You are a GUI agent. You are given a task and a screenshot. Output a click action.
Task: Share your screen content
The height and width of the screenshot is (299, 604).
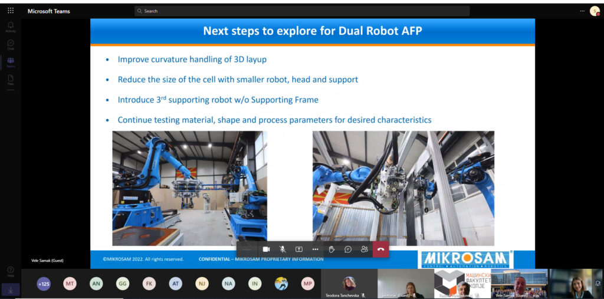[x=299, y=249]
